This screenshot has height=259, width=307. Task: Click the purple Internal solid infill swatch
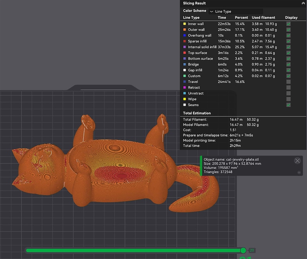coord(184,47)
